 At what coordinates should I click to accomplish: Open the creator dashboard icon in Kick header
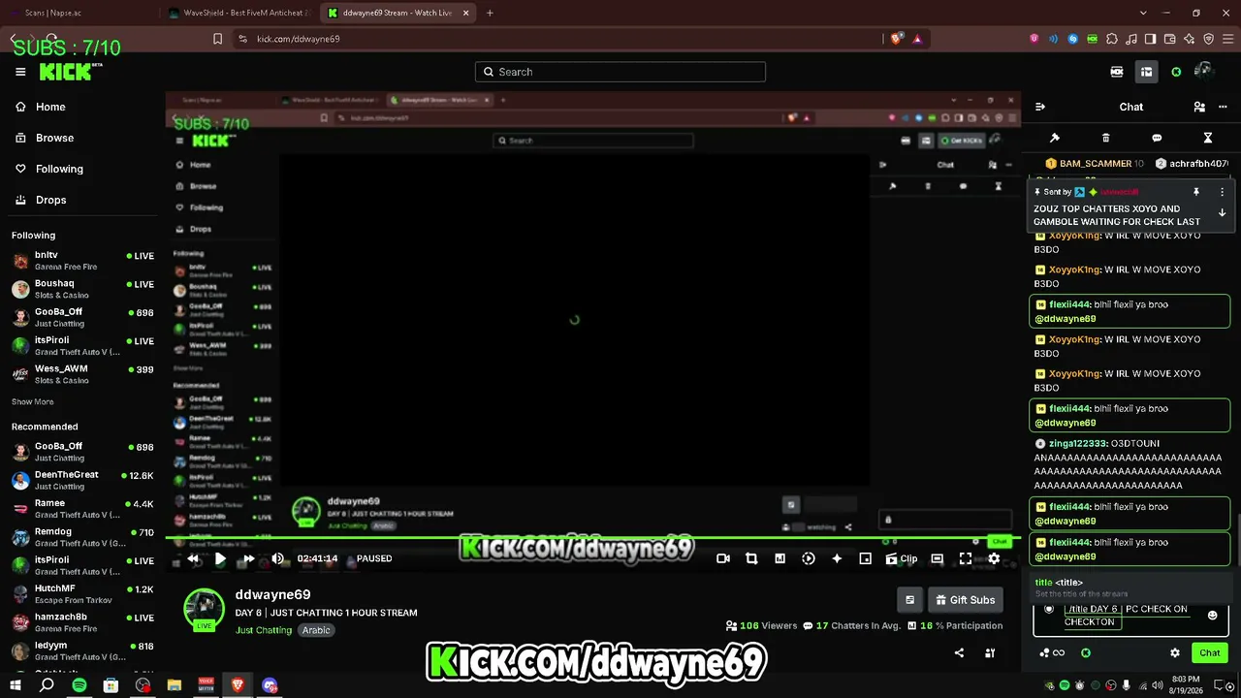[x=1146, y=72]
